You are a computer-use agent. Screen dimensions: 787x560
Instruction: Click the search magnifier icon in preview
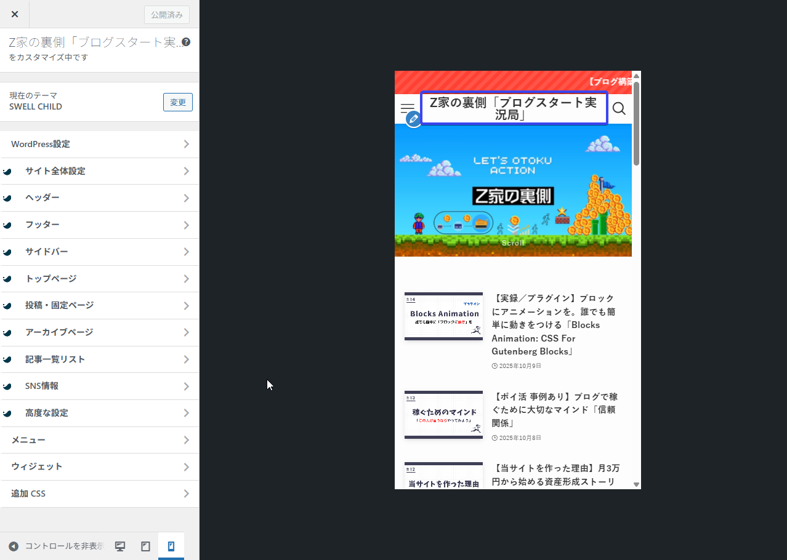tap(619, 109)
